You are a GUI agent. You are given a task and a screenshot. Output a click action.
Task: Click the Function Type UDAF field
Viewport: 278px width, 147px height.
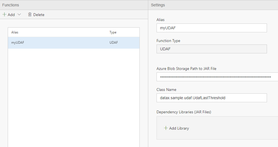(211, 49)
